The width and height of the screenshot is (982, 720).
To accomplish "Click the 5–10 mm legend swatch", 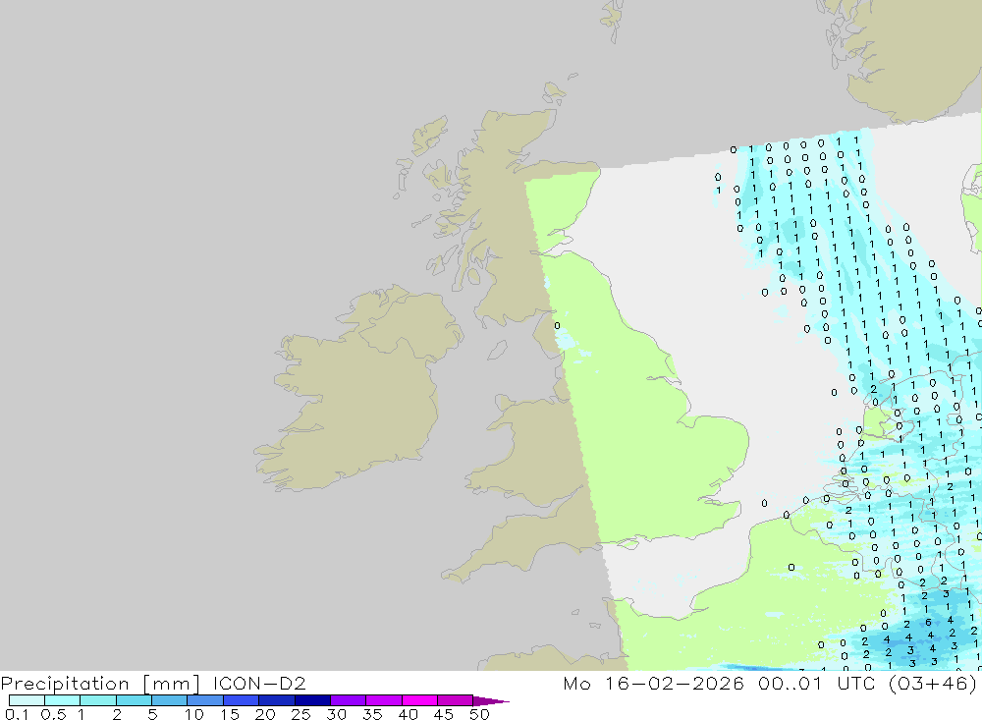I will click(170, 700).
